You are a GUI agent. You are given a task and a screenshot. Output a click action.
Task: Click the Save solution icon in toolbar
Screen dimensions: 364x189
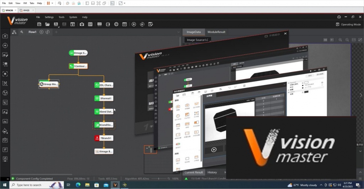(x=39, y=24)
